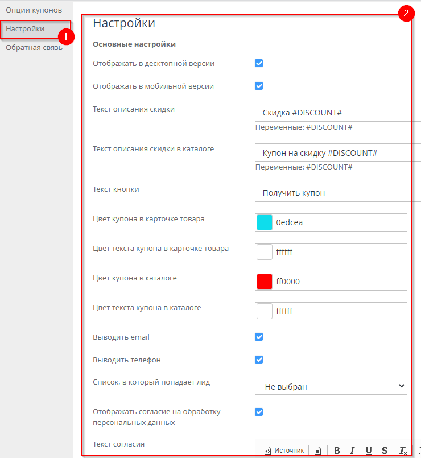Click the document template icon in editor toolbar
This screenshot has height=458, width=421.
317,451
